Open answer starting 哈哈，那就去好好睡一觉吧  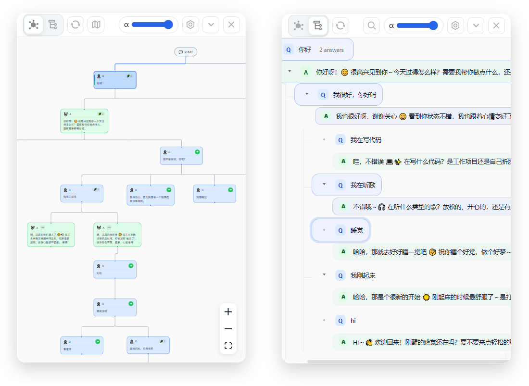422,252
